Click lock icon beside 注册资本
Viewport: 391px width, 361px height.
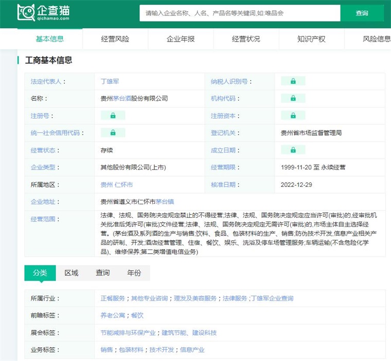[293, 116]
